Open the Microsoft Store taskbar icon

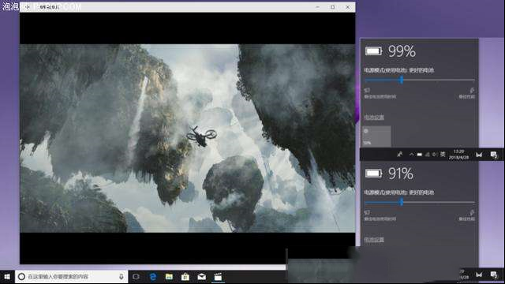pos(185,277)
